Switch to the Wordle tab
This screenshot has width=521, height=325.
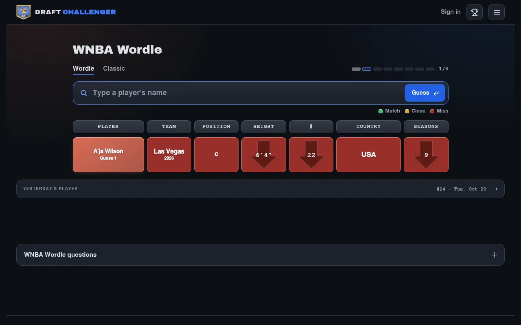[x=83, y=69]
